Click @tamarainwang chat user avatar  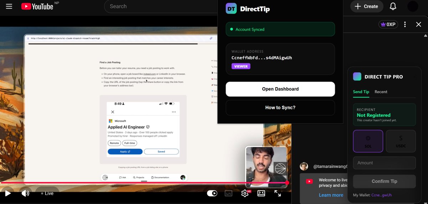click(x=304, y=166)
